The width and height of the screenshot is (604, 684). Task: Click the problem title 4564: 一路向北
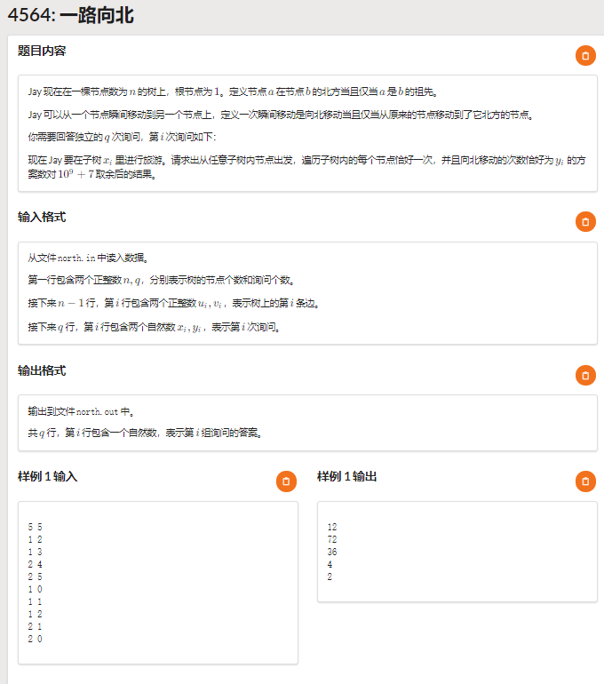click(71, 15)
